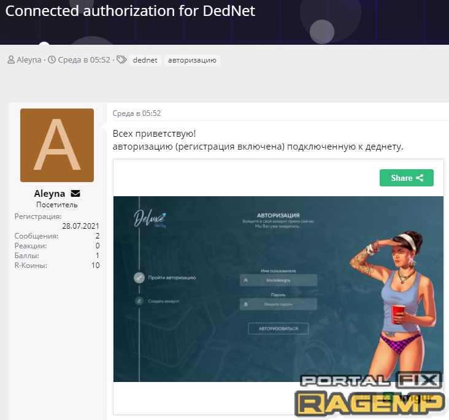Click the user icon beside Aleyna in header

11,60
